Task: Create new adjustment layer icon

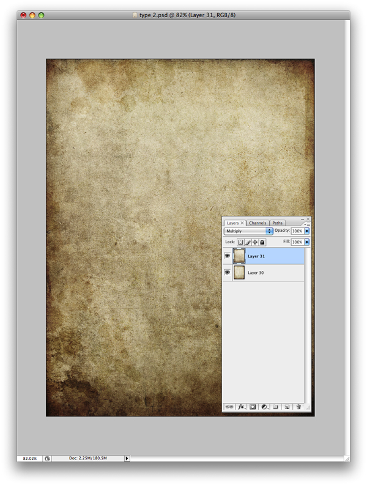Action: pos(264,406)
